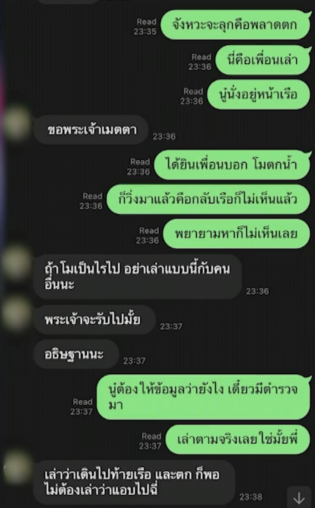Select the last message starting 'เล่าว่าเดินไปท้ายเรือ'
The height and width of the screenshot is (508, 315).
(134, 482)
